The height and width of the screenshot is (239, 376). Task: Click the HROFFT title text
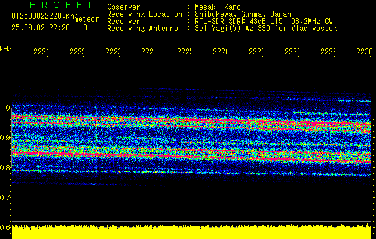(61, 5)
